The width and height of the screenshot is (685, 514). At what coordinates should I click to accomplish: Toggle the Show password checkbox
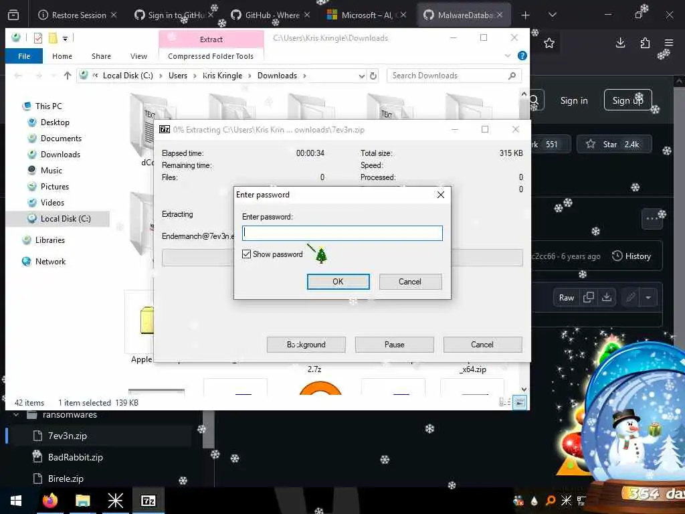(x=246, y=254)
